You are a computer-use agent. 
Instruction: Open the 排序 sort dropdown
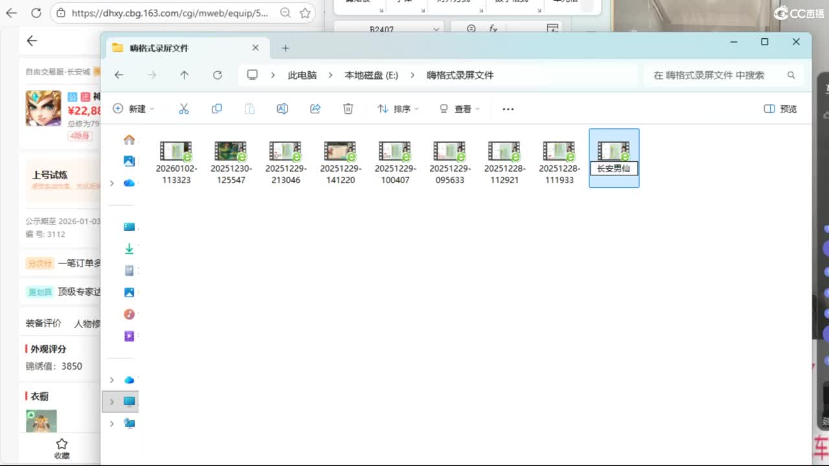[x=398, y=109]
